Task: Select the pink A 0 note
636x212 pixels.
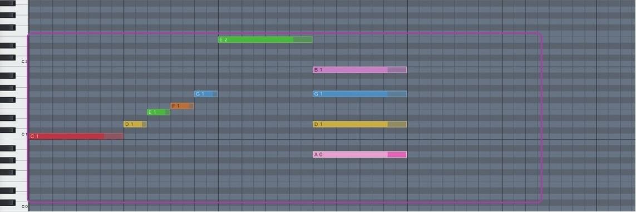Action: 360,154
